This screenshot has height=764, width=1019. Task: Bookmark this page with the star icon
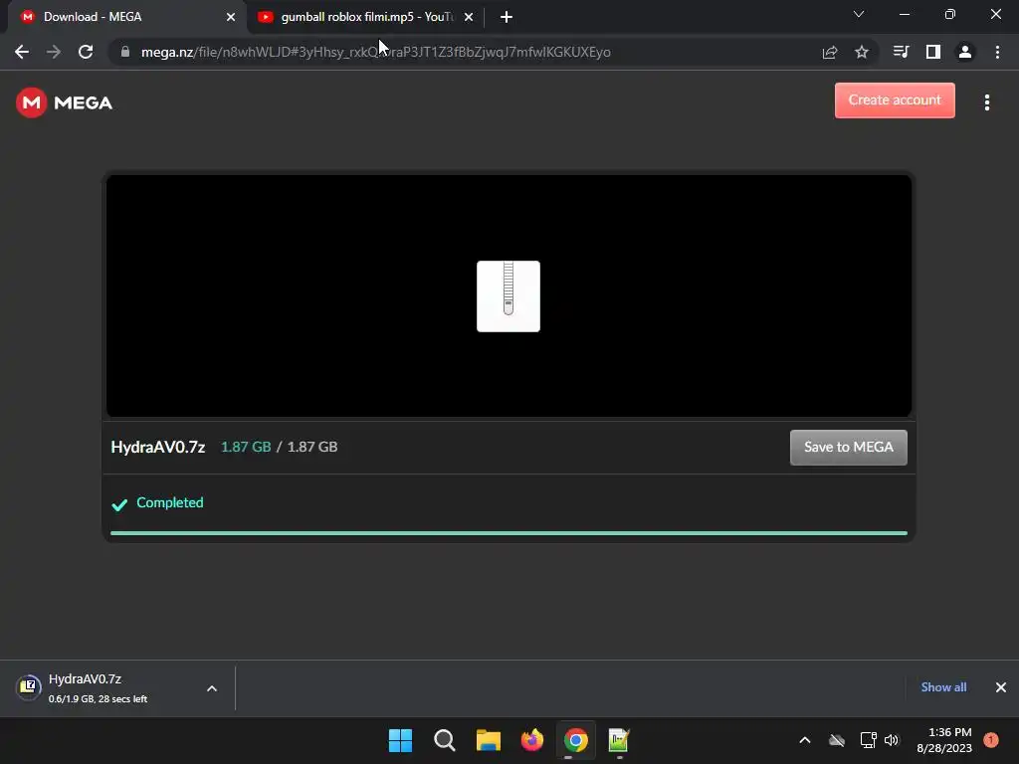coord(862,52)
